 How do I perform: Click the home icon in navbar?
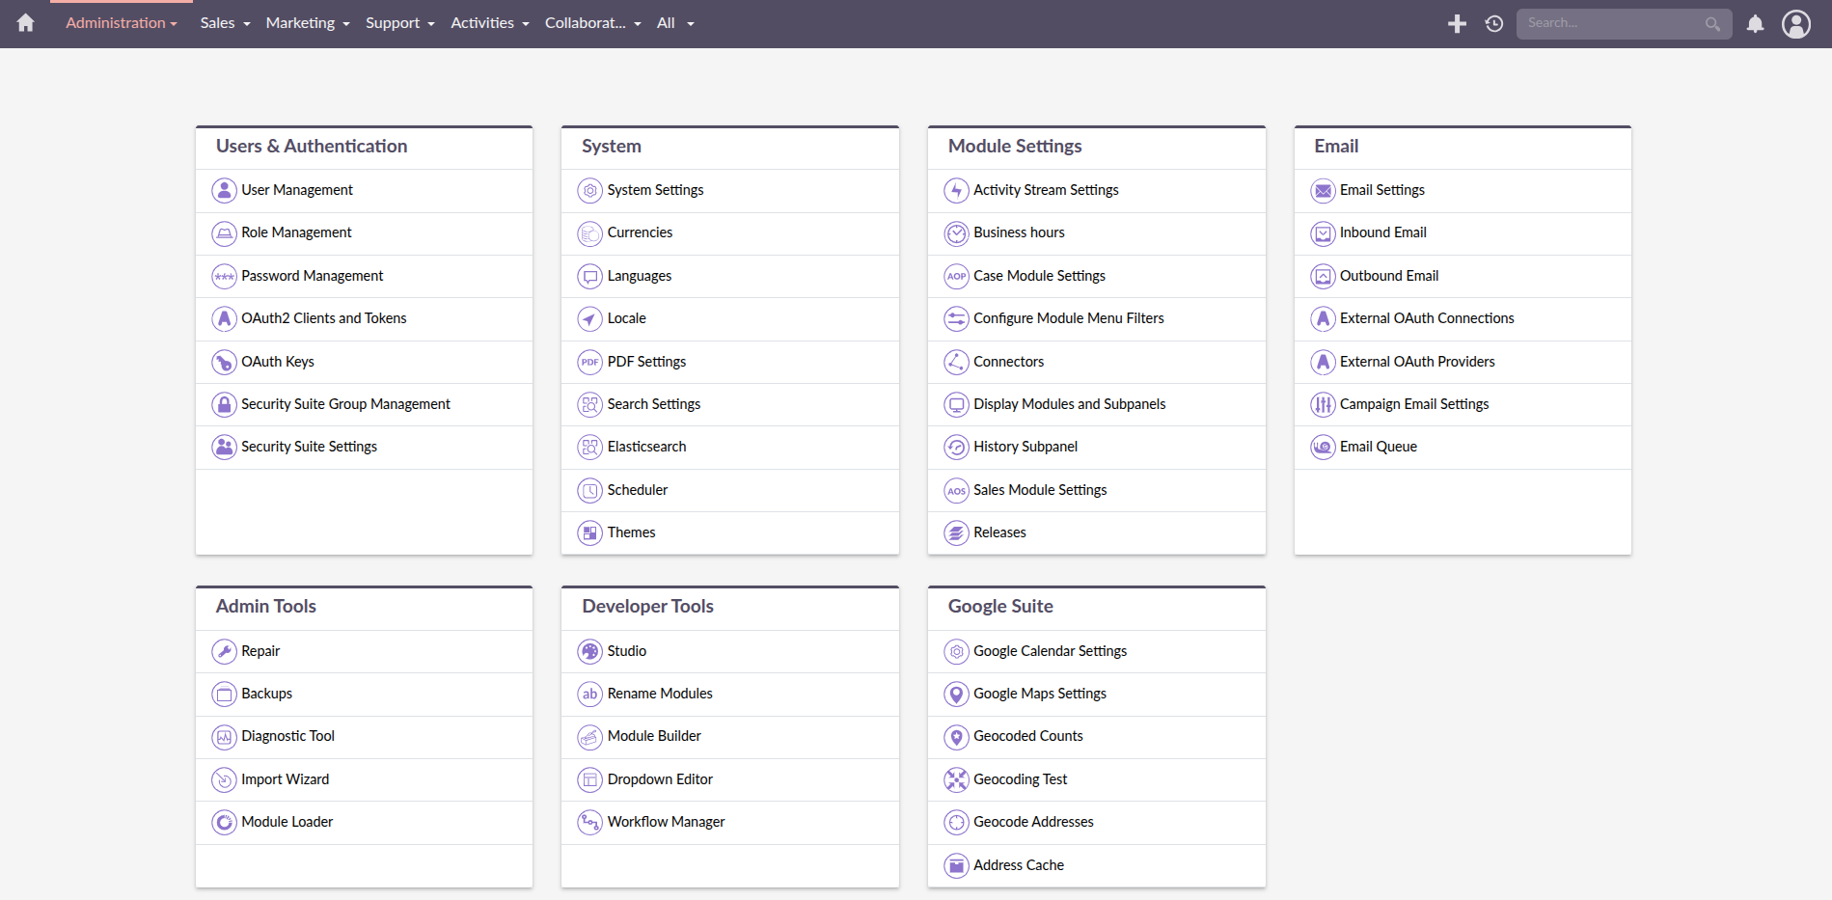tap(25, 22)
